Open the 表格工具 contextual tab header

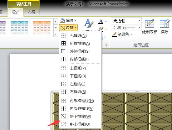click(24, 4)
